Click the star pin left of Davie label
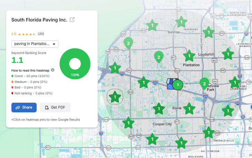The height and width of the screenshot is (158, 252). 159,109
